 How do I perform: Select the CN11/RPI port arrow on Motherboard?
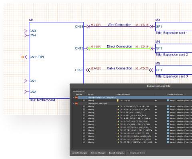point(27,57)
